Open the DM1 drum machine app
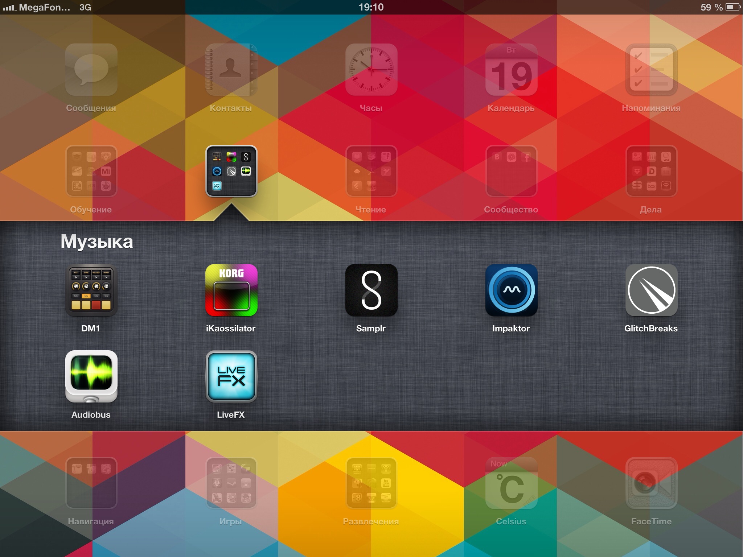The image size is (743, 557). click(x=91, y=290)
